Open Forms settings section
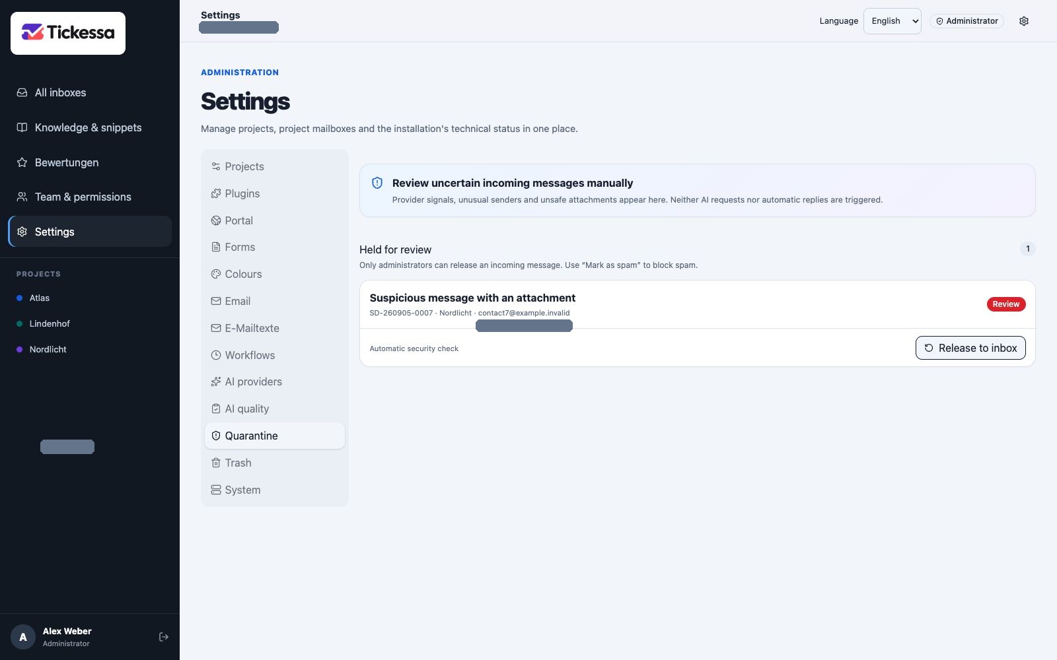 (x=275, y=247)
